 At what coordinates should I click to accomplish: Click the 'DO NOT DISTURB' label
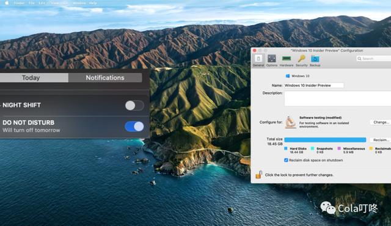click(29, 123)
